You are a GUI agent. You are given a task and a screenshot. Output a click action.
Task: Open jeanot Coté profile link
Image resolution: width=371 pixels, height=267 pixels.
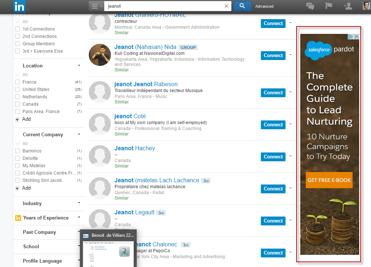tap(130, 116)
